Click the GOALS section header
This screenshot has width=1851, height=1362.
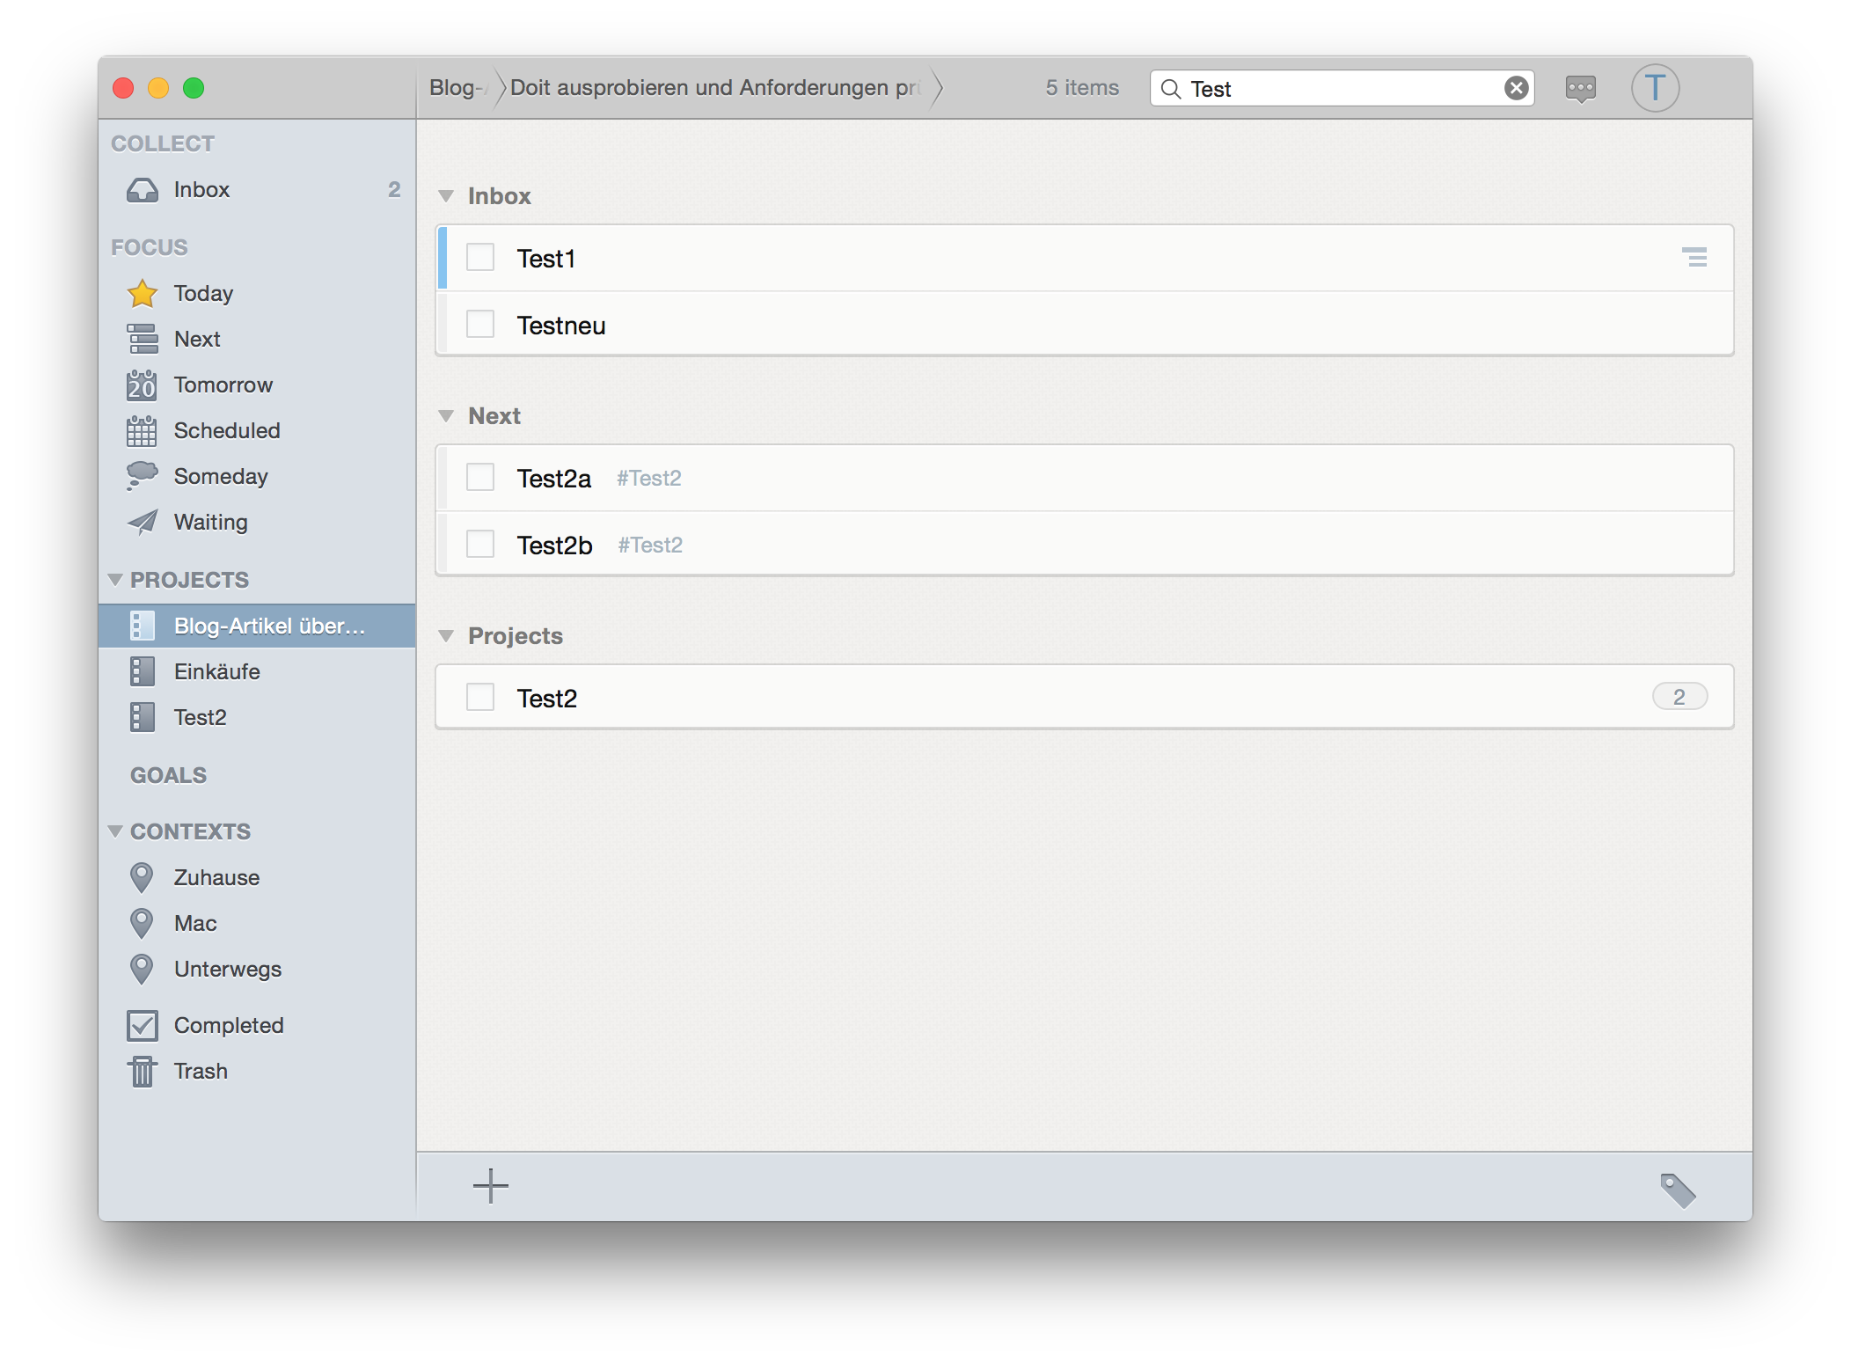click(168, 775)
